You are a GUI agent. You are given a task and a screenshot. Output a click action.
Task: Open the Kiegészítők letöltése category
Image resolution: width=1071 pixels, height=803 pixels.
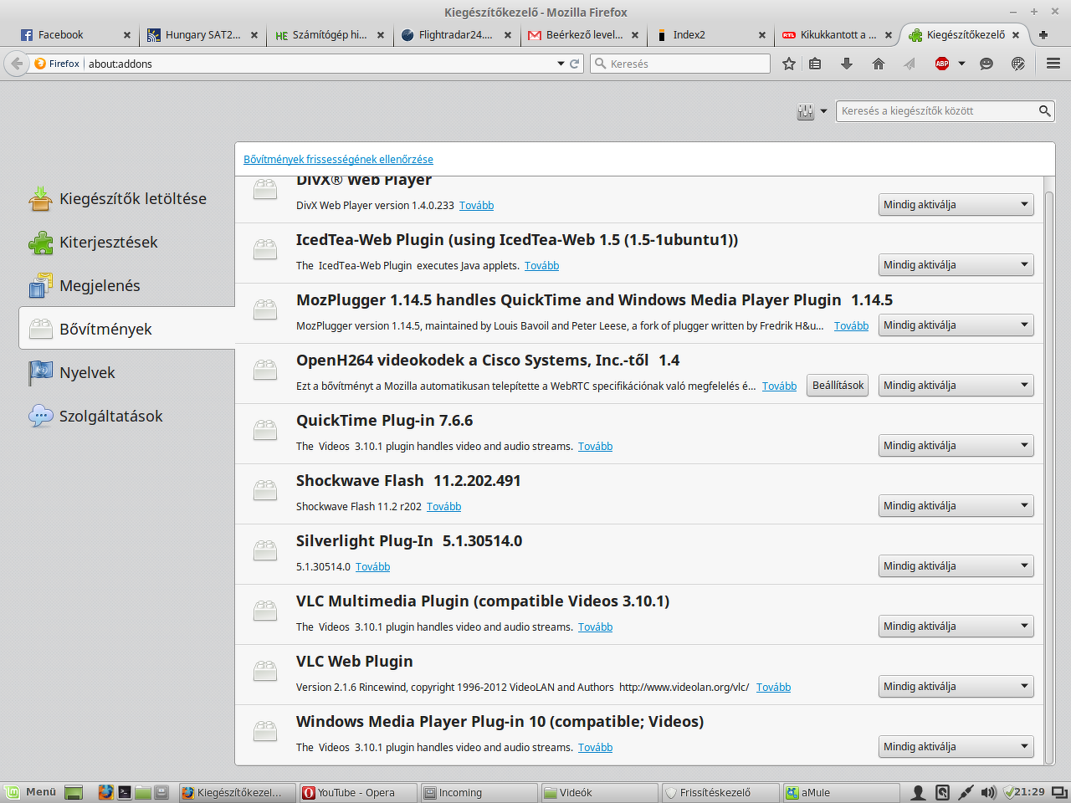click(x=126, y=199)
